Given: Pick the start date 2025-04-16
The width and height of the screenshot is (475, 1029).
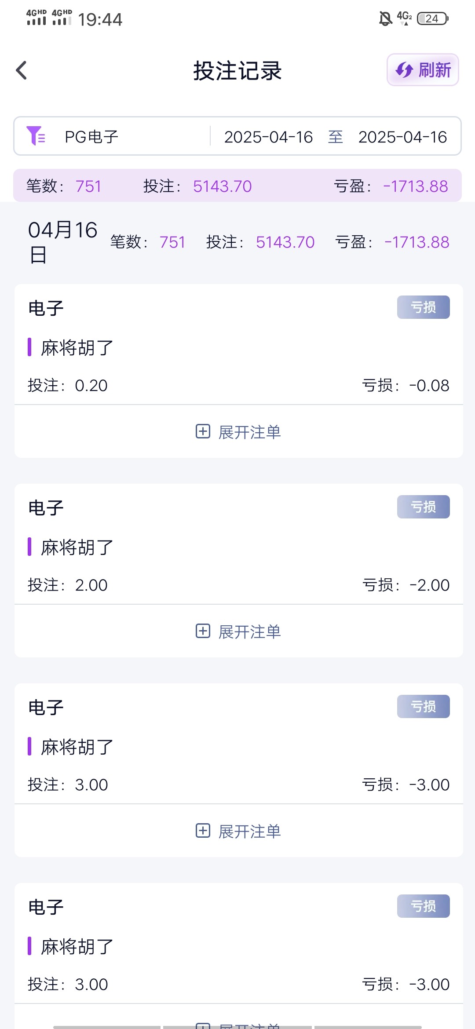Looking at the screenshot, I should (268, 137).
